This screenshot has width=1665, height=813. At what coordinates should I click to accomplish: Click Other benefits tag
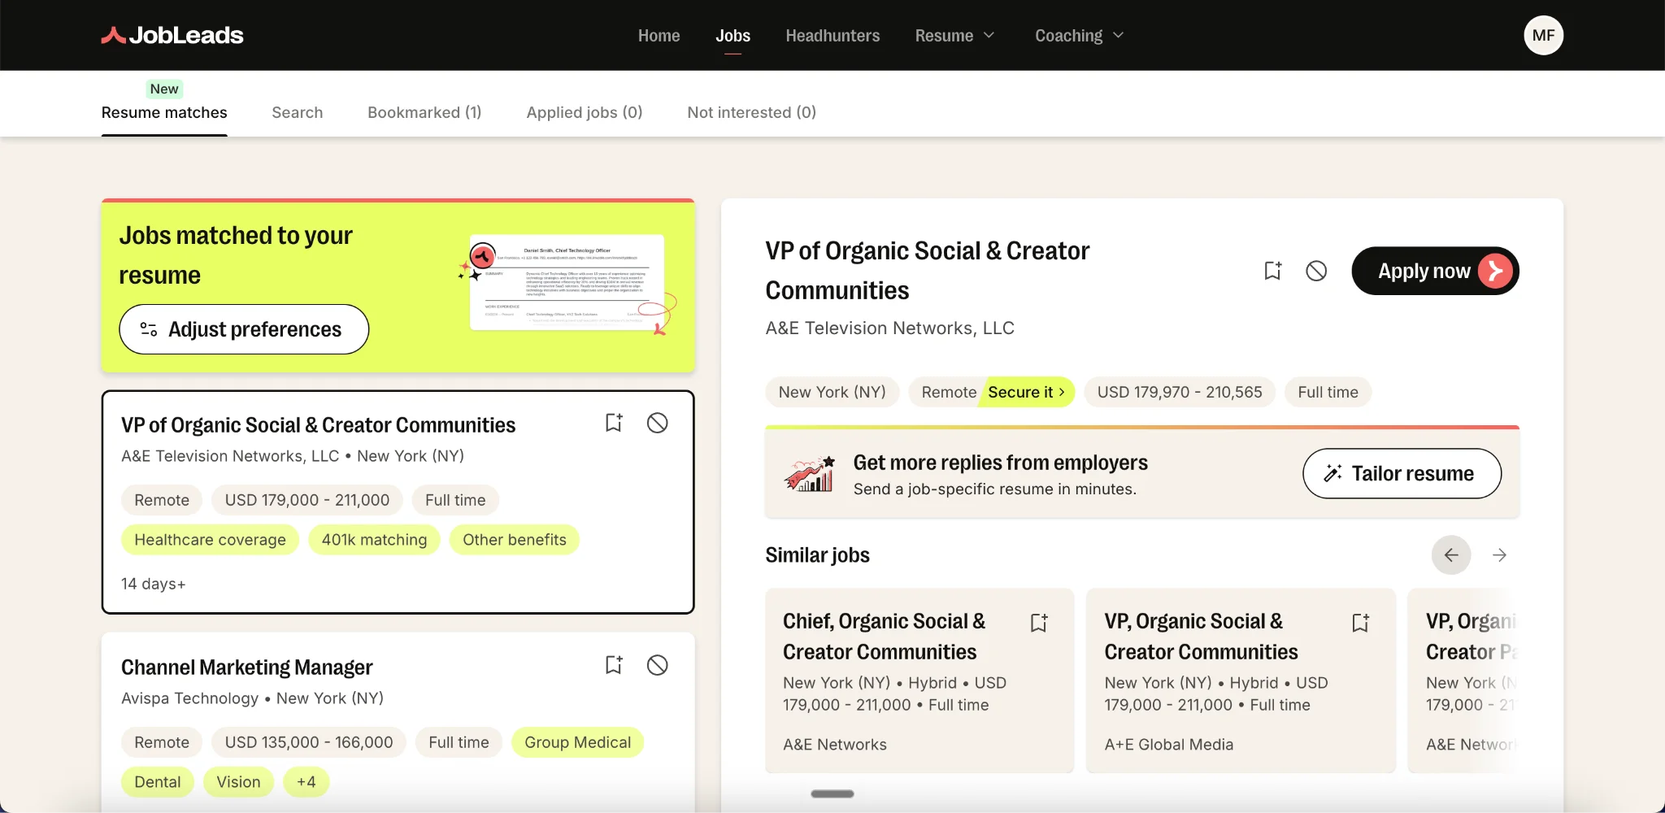pyautogui.click(x=515, y=540)
